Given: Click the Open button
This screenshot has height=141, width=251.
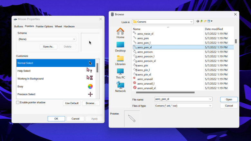Looking at the screenshot, I should [x=229, y=99].
